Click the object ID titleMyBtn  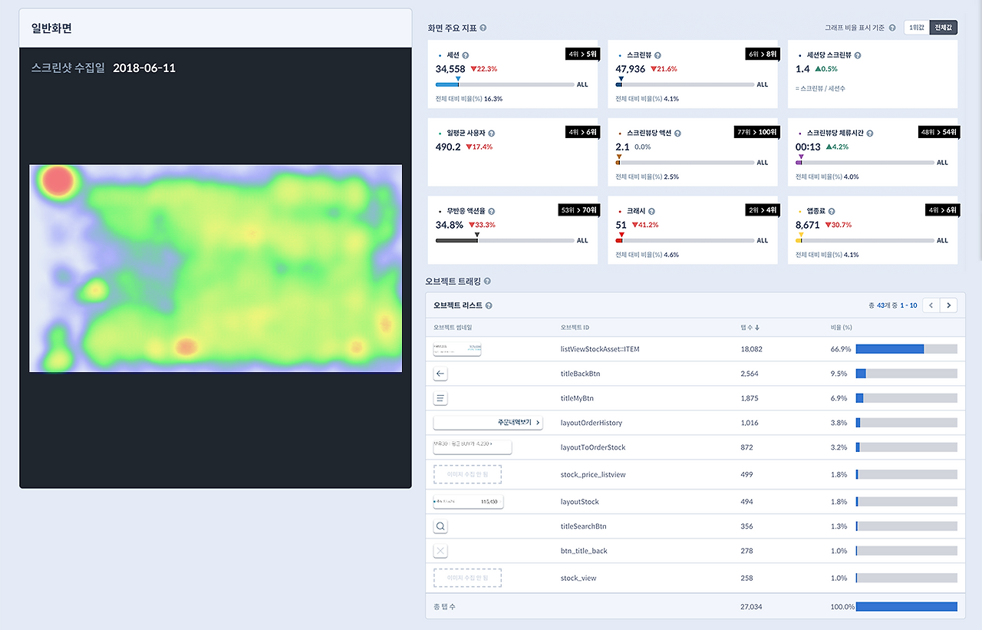(578, 398)
